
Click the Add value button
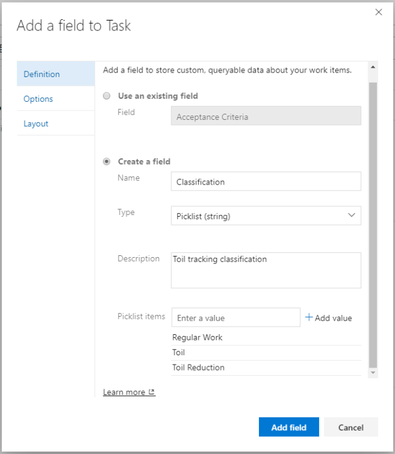point(329,318)
